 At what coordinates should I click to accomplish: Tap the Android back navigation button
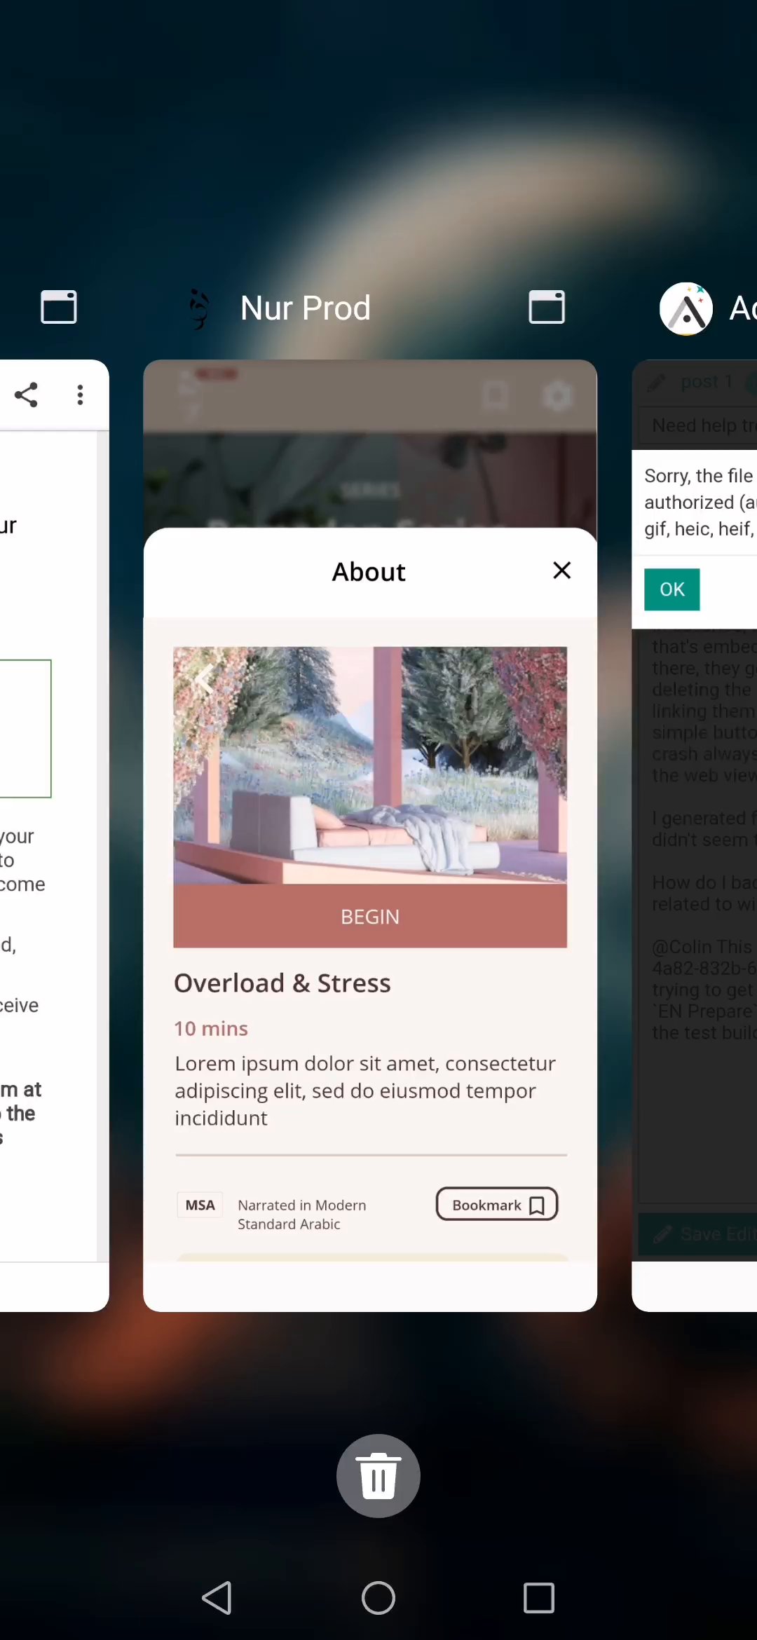pos(217,1598)
